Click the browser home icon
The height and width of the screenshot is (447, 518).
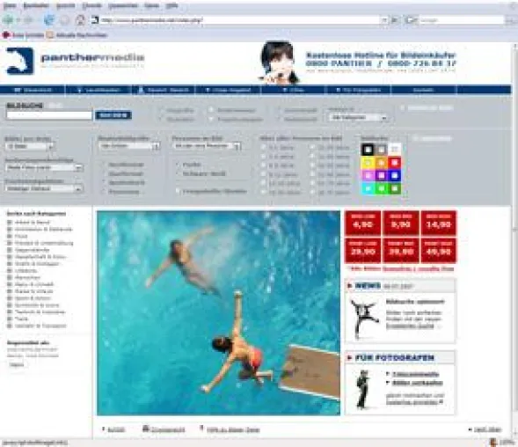pyautogui.click(x=80, y=20)
